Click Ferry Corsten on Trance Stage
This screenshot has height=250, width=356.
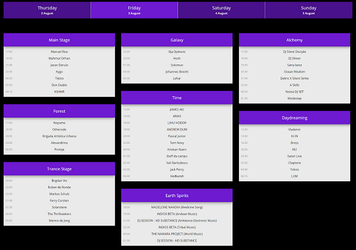59,200
